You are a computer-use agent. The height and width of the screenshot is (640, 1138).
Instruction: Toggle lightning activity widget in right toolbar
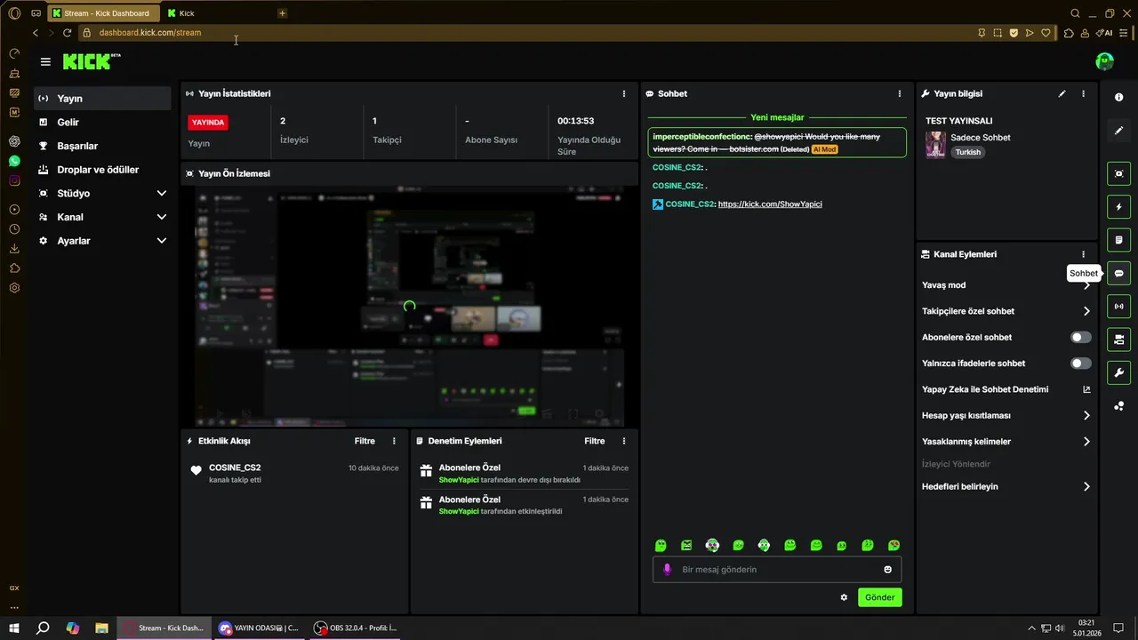(1118, 207)
